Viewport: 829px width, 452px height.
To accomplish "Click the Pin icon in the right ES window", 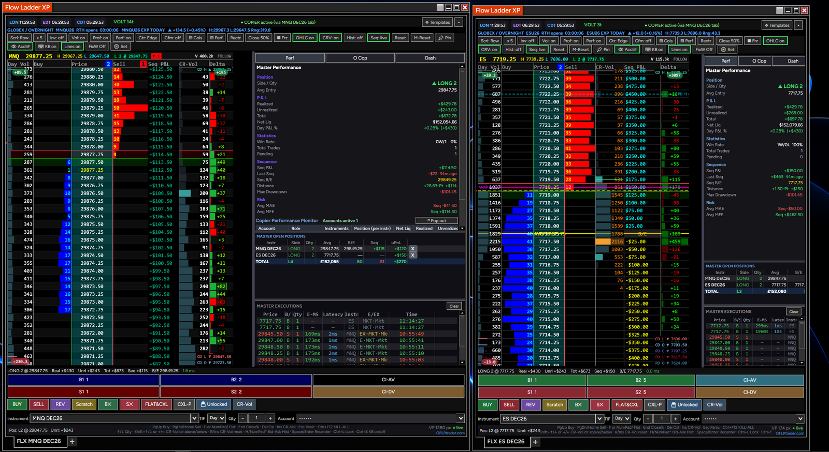I will pyautogui.click(x=603, y=50).
